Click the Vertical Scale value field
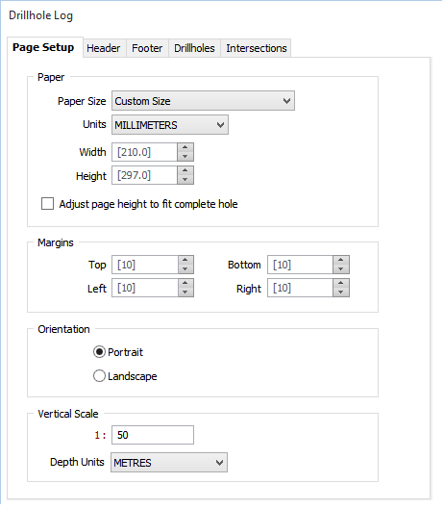This screenshot has width=444, height=509. pyautogui.click(x=153, y=436)
